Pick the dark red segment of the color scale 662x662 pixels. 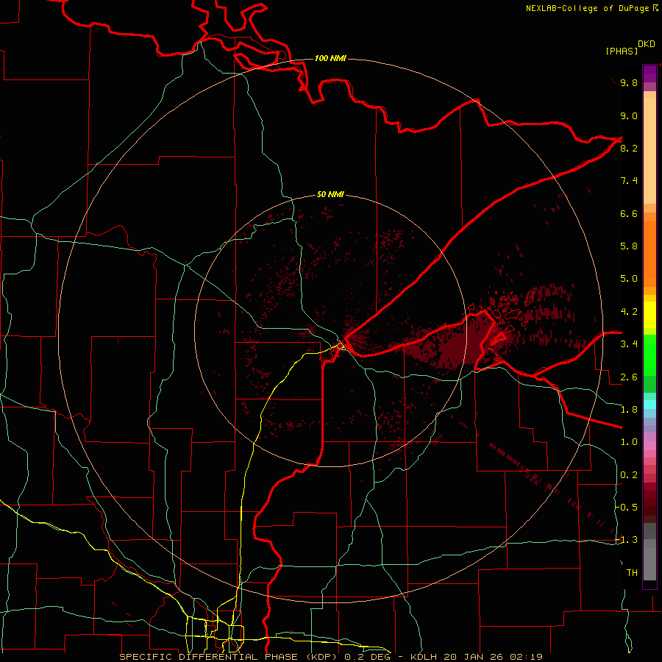(x=649, y=503)
